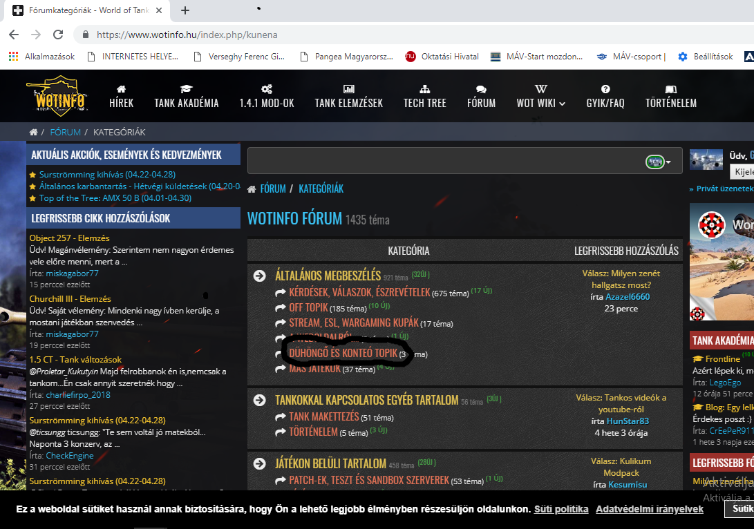Open PATCH-EK, TESZT ÉS SANDBOX SZERVEREK

pos(369,480)
